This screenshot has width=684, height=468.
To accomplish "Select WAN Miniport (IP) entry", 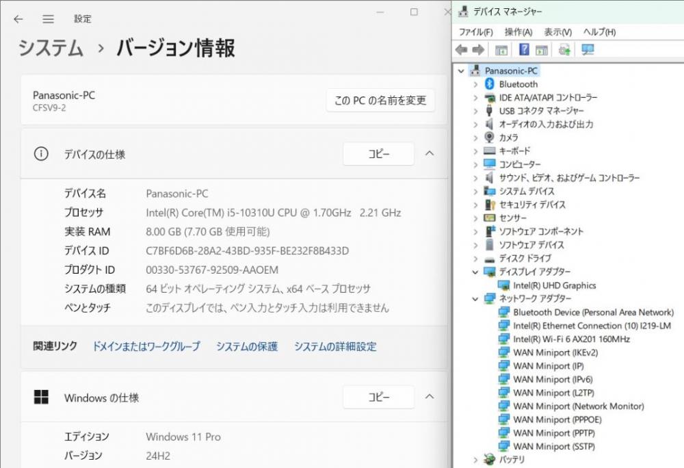I will (x=549, y=366).
